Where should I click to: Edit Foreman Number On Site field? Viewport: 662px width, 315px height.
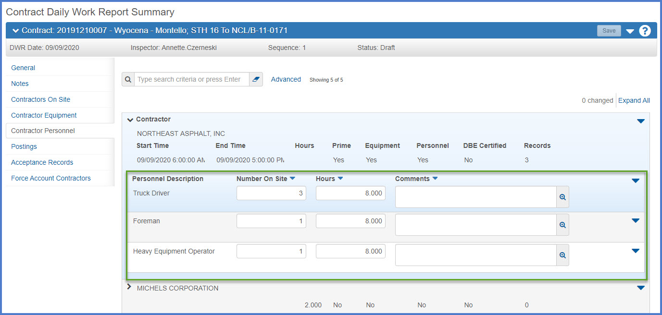tap(271, 221)
